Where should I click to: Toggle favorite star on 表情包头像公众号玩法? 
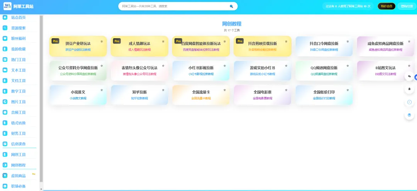[x=163, y=66]
